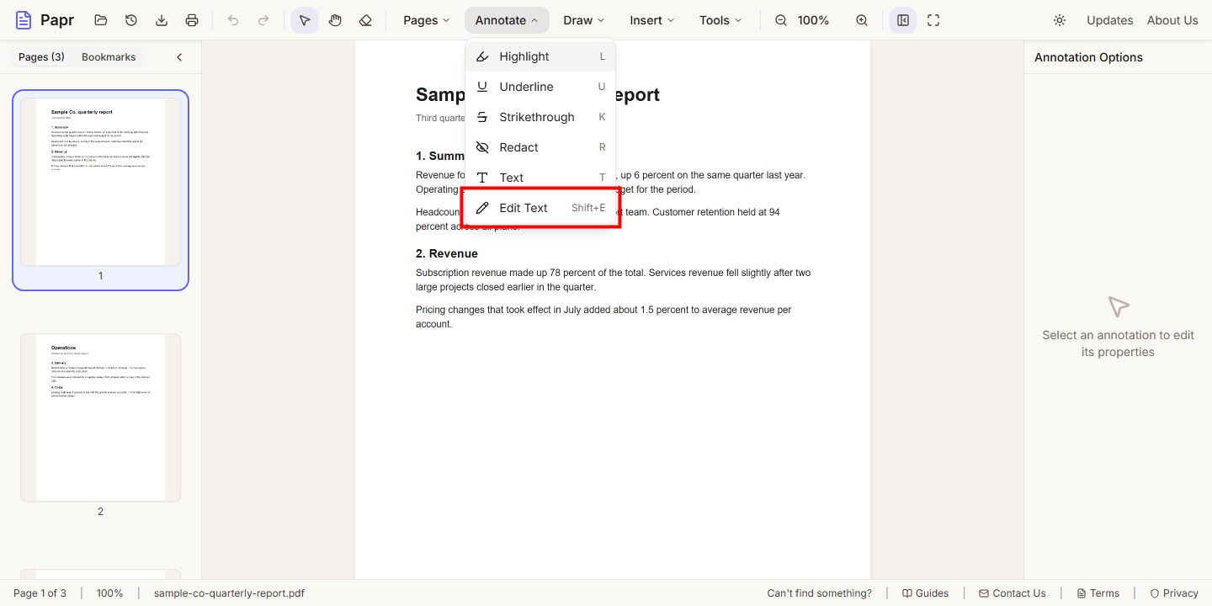Open the Tools dropdown menu
The height and width of the screenshot is (606, 1212).
click(x=720, y=20)
